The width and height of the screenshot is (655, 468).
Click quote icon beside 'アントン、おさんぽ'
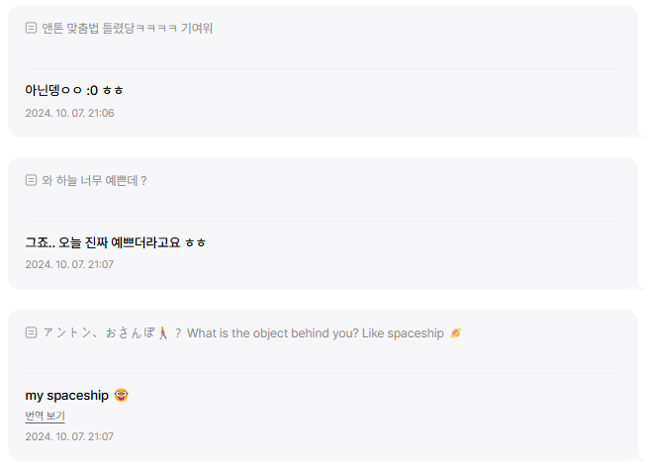[32, 332]
